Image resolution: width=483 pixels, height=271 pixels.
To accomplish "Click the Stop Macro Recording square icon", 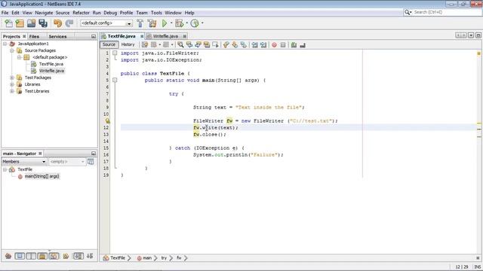I will tap(283, 45).
